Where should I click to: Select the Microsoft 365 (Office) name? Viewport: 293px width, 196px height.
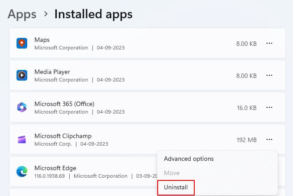click(64, 104)
